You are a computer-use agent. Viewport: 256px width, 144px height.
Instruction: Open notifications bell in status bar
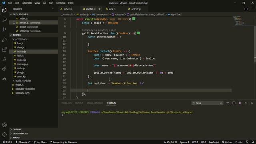[x=252, y=142]
